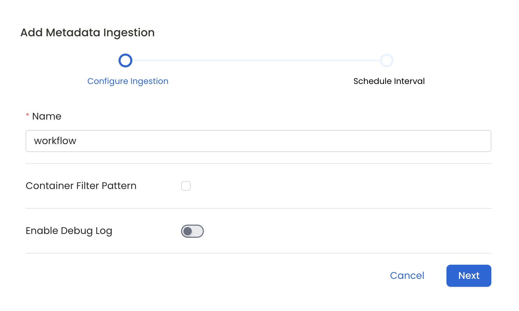Click the Configure Ingestion step circle
The height and width of the screenshot is (311, 519).
click(125, 60)
